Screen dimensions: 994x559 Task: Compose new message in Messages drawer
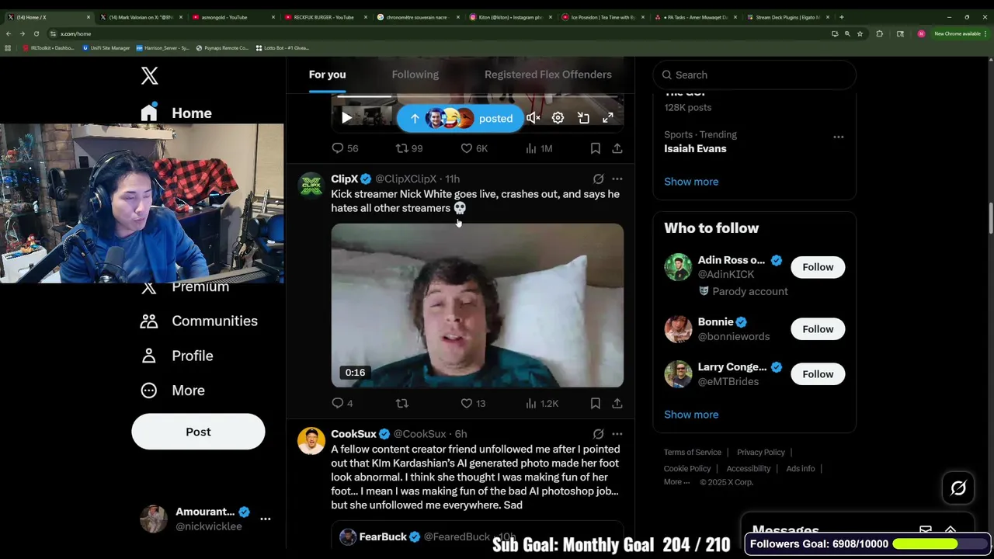tap(926, 530)
